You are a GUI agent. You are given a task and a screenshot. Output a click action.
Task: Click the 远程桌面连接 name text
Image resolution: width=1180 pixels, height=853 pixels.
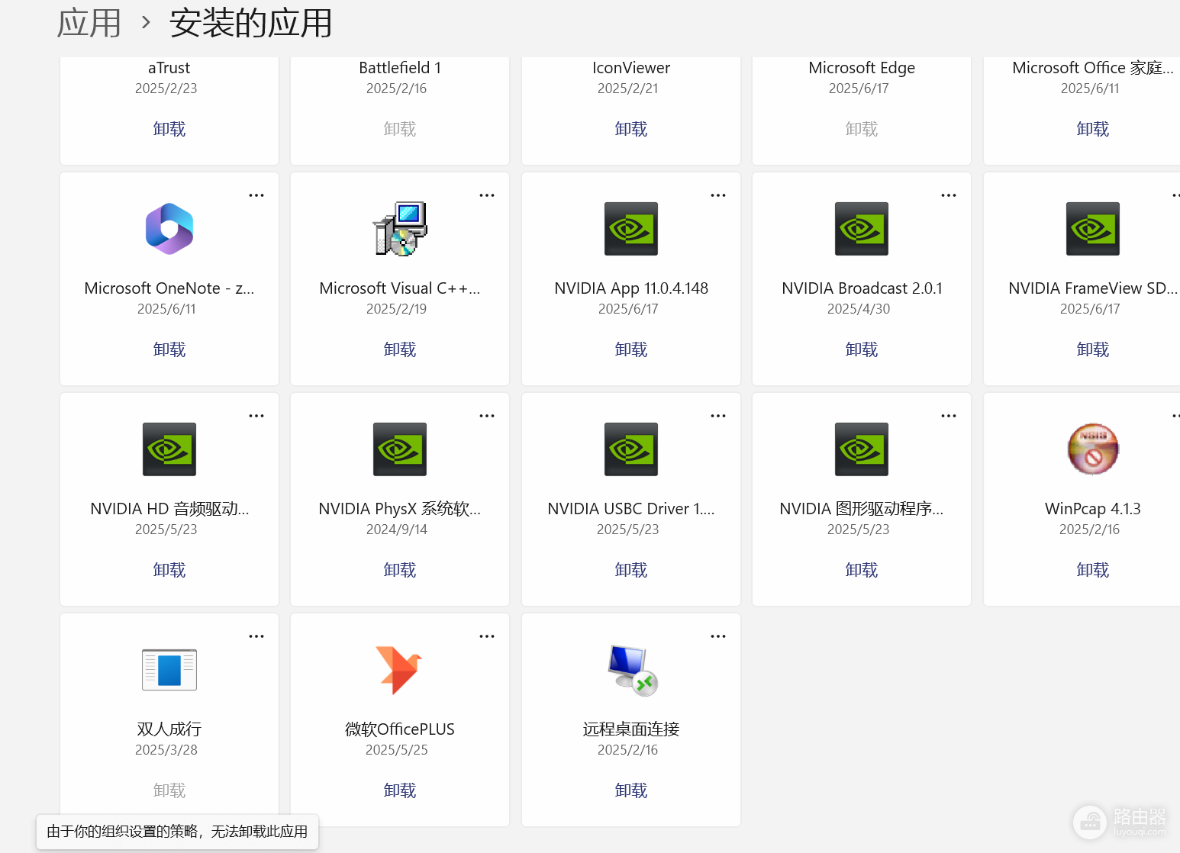[x=631, y=729]
